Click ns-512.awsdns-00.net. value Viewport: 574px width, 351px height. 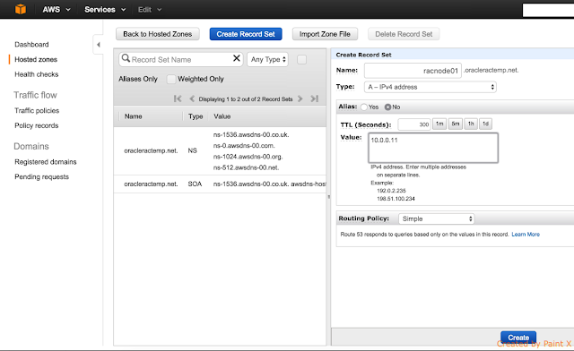coord(246,167)
